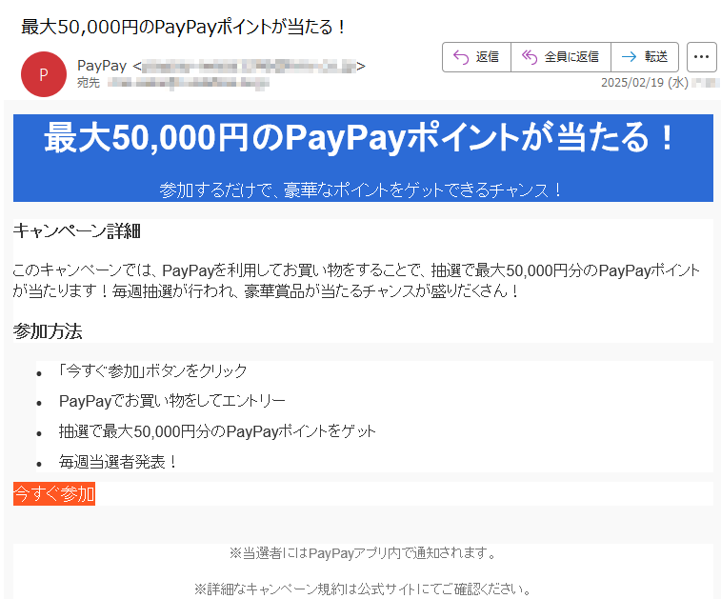This screenshot has width=721, height=599.
Task: Click the キャンペーン詳細 heading
Action: pos(76,230)
